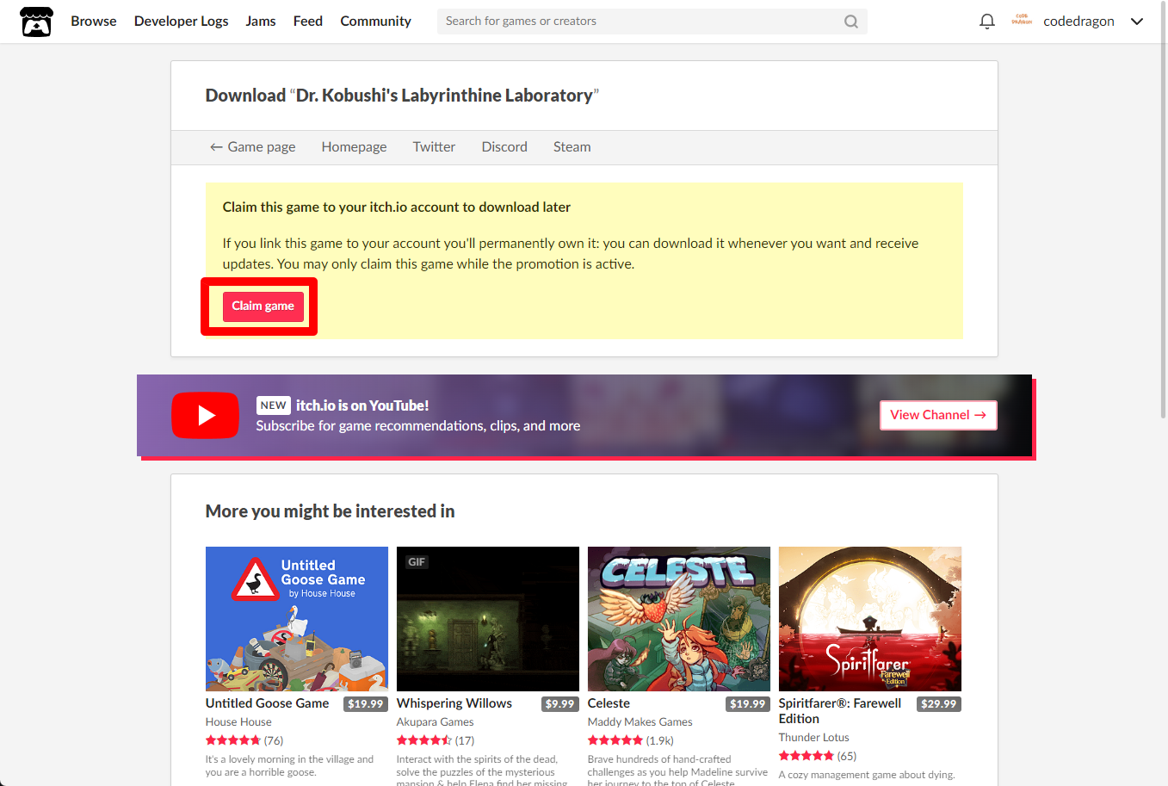
Task: Click the GIF badge on Whispering Willows
Action: (417, 562)
